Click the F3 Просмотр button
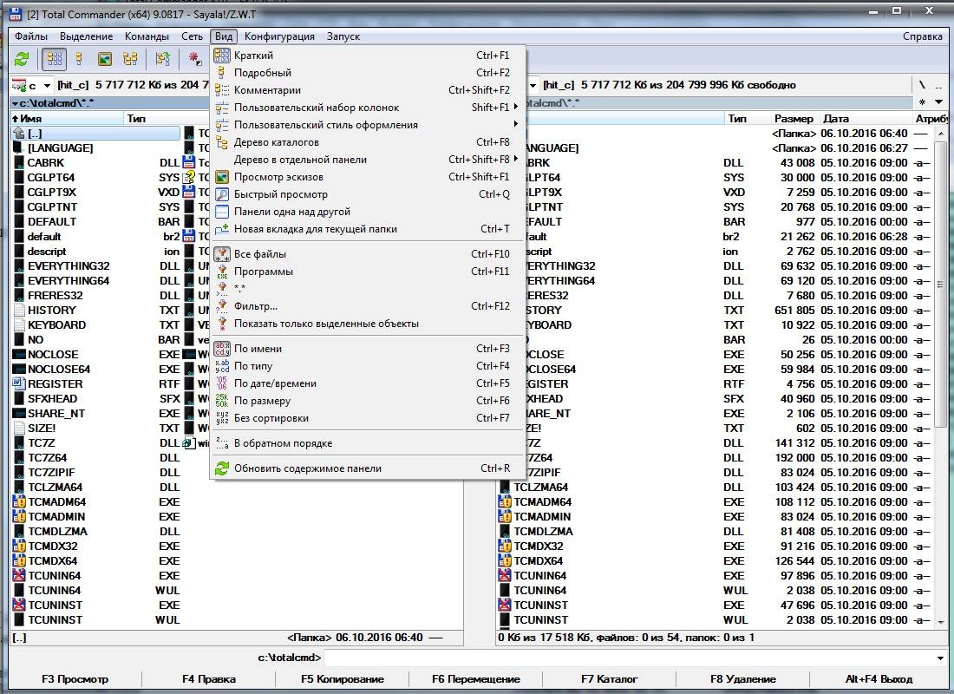Image resolution: width=954 pixels, height=694 pixels. pos(75,678)
